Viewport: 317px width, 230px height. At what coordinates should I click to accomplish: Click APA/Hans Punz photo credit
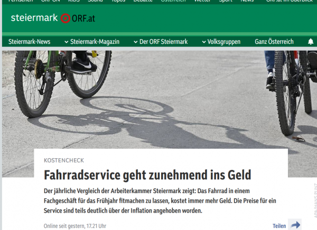pyautogui.click(x=315, y=200)
